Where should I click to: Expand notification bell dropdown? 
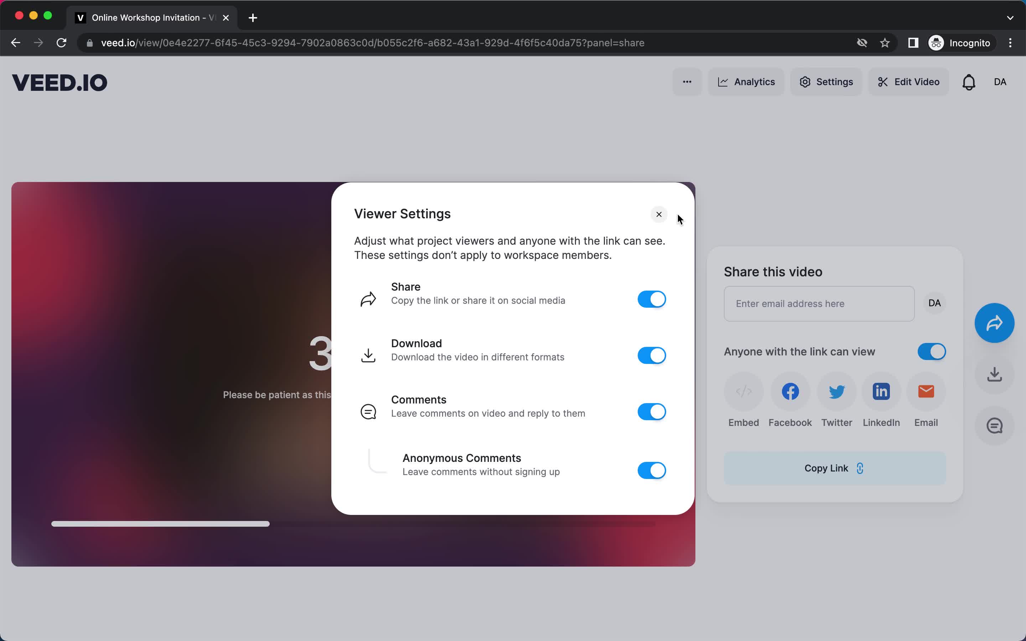pos(968,82)
